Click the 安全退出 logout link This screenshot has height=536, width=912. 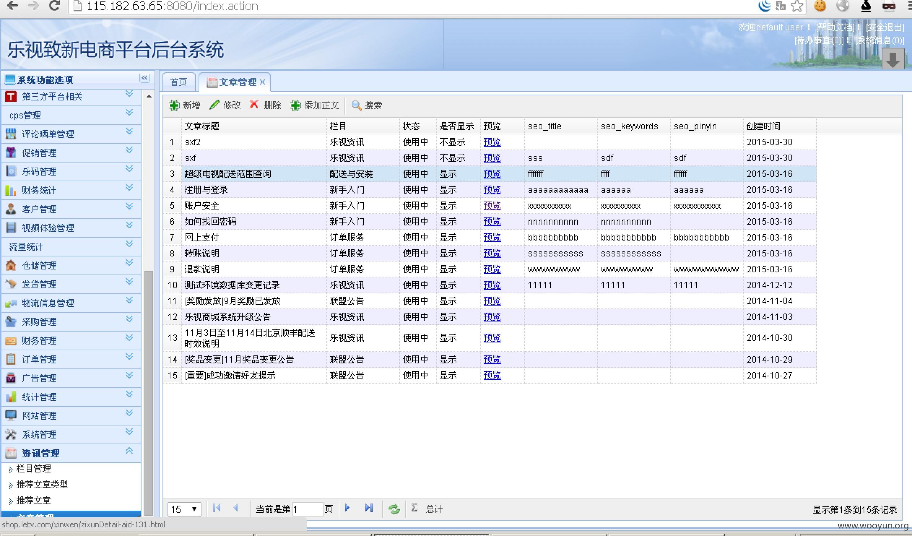click(885, 27)
